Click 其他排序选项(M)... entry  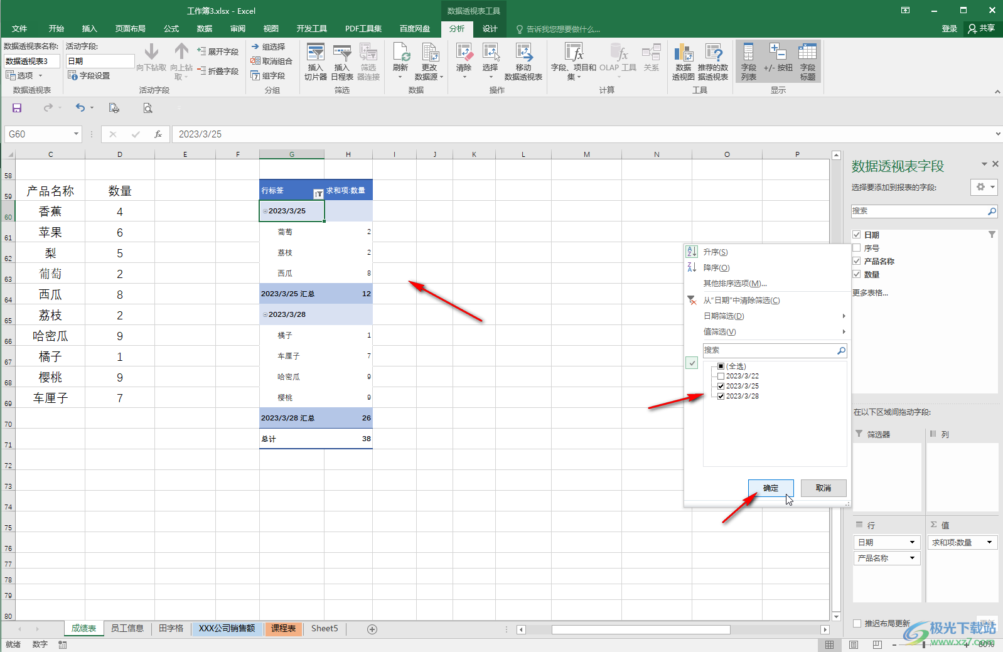point(735,284)
